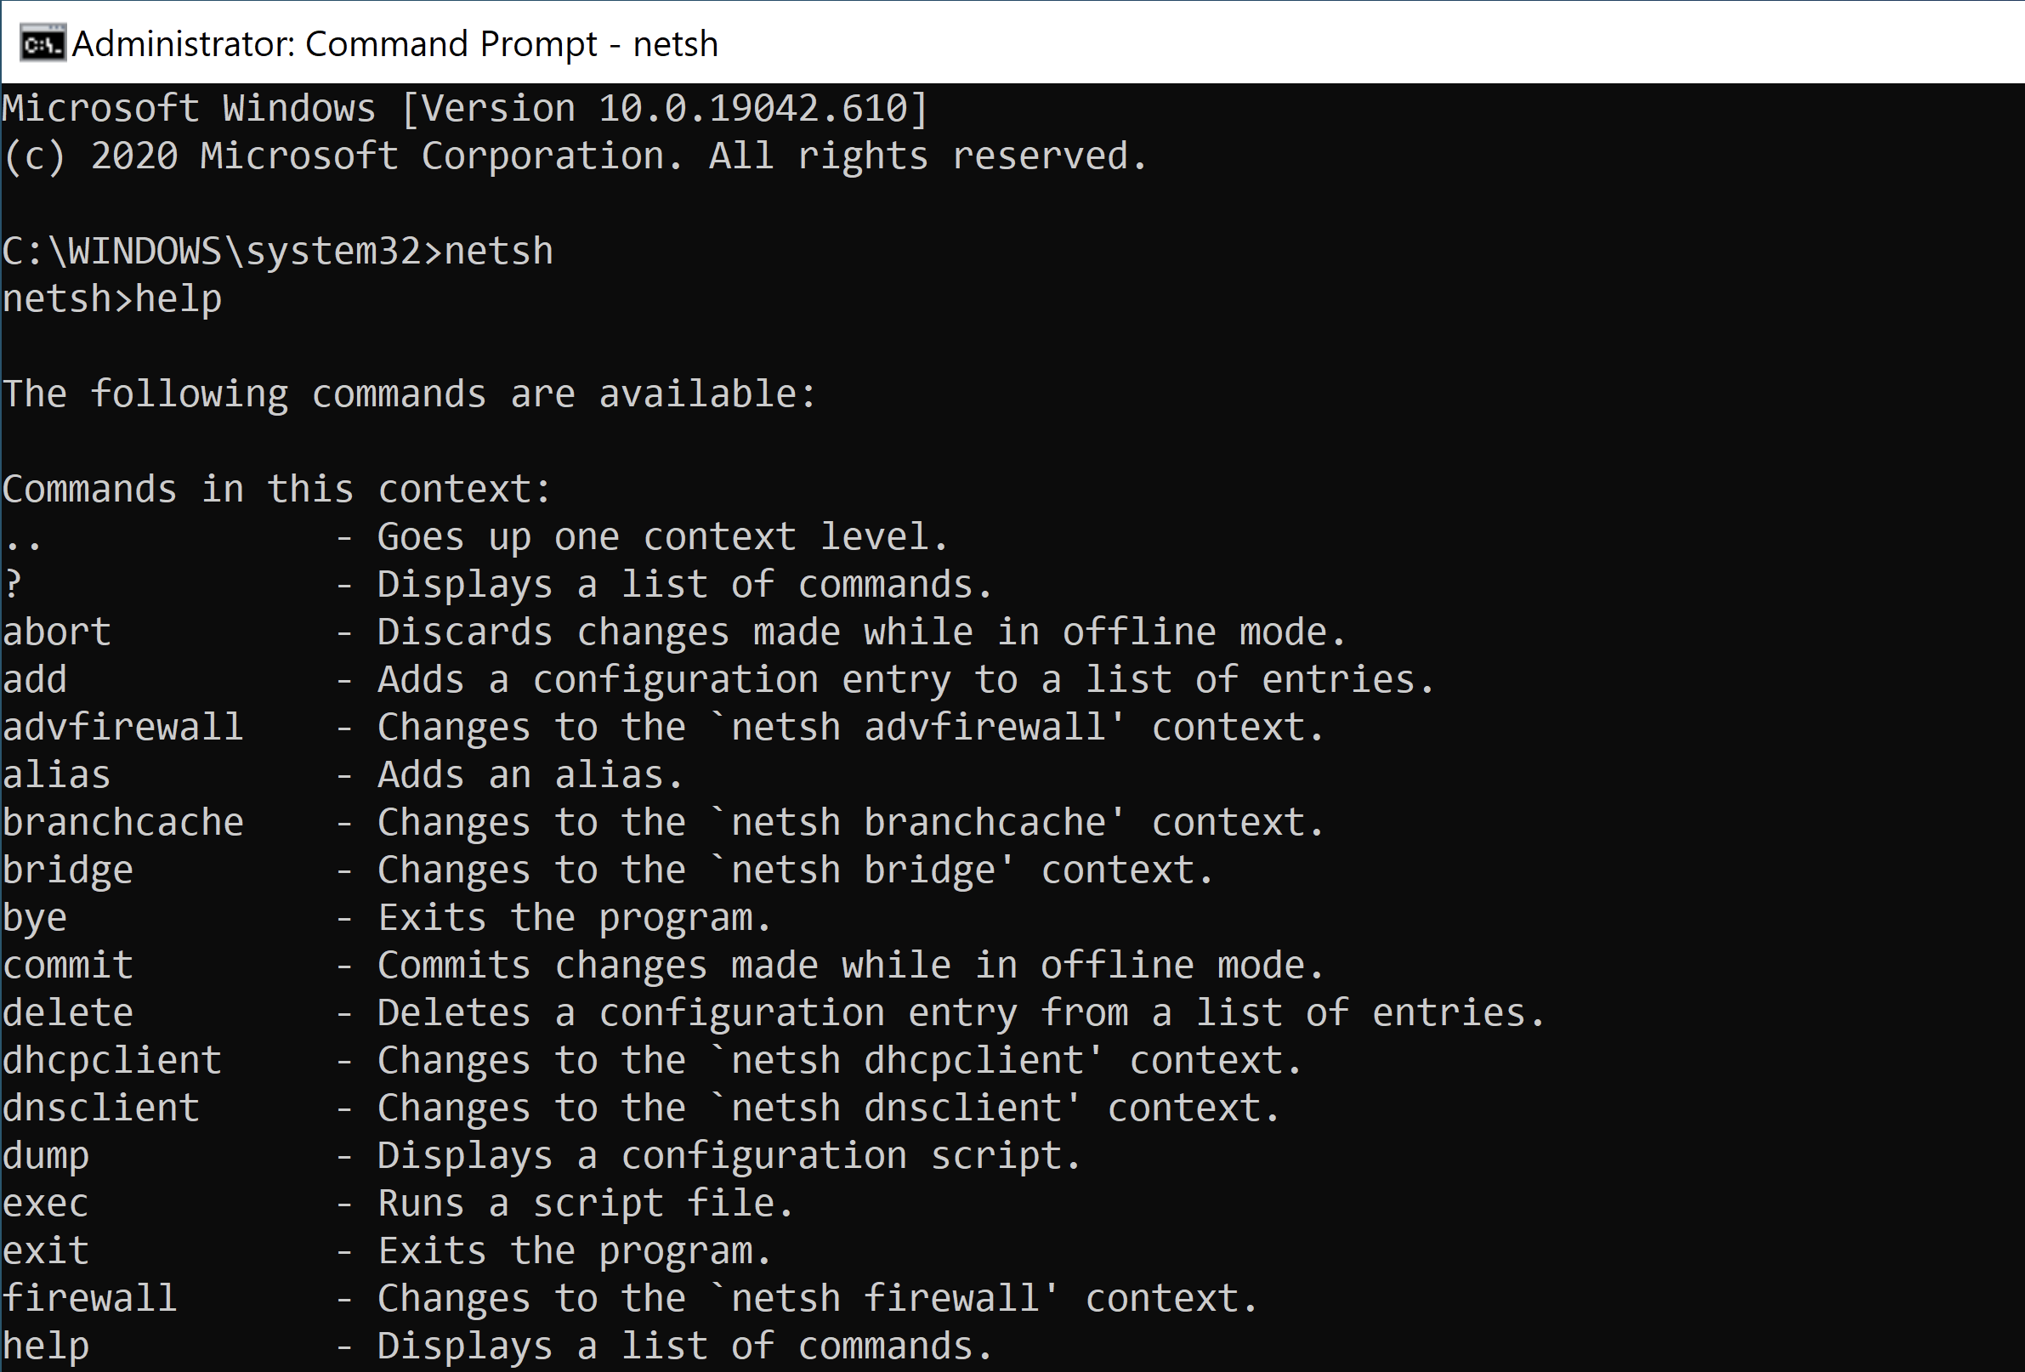Click the 'netsh>help' prompt line
Screen dimensions: 2025x1372
click(111, 298)
